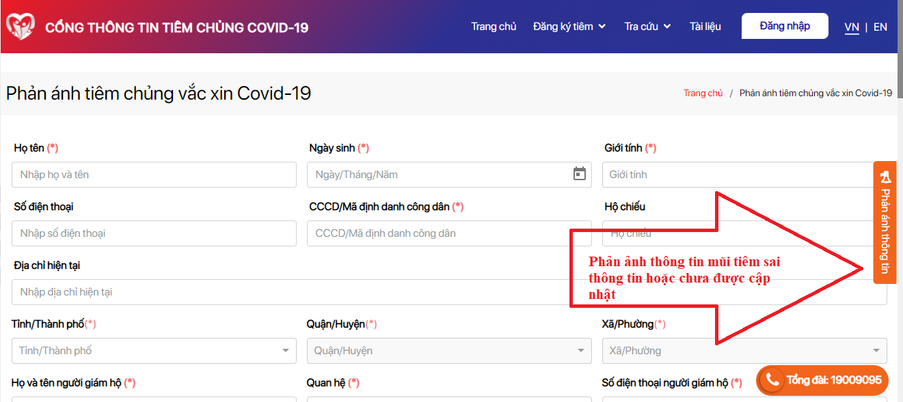Click the CCCD/Mã định danh công dân field
Image resolution: width=903 pixels, height=402 pixels.
pos(449,233)
